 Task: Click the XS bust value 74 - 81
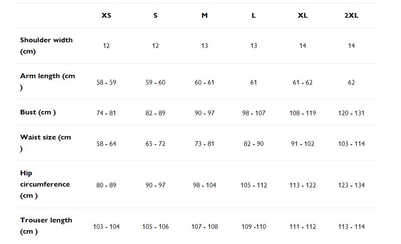pyautogui.click(x=106, y=113)
